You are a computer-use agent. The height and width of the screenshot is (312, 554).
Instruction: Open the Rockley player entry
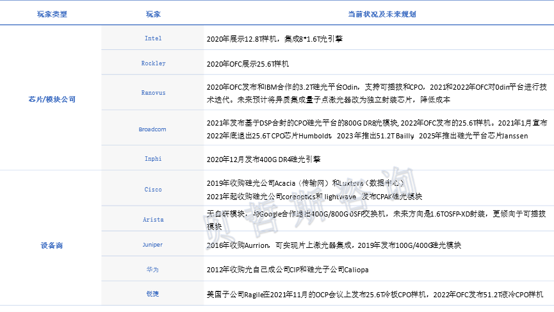153,63
